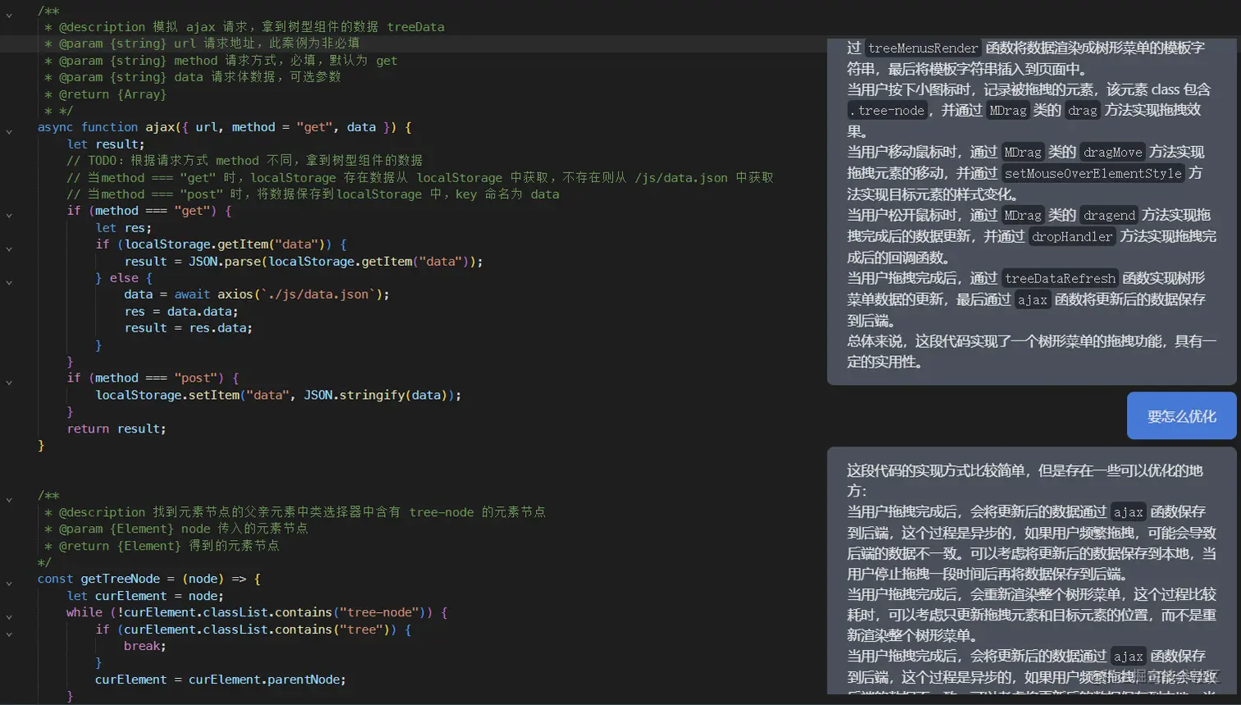Click the "@return {Element}" comment line
The height and width of the screenshot is (705, 1241).
[162, 546]
